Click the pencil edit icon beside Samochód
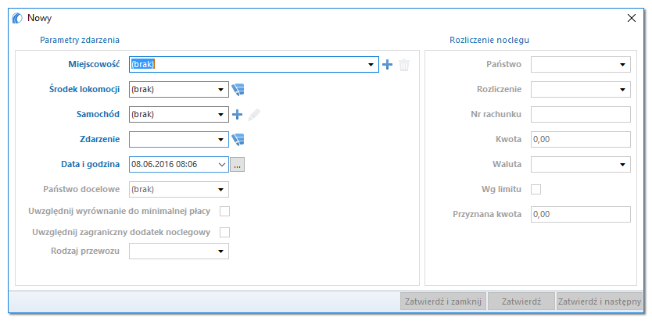The image size is (652, 321). 253,115
